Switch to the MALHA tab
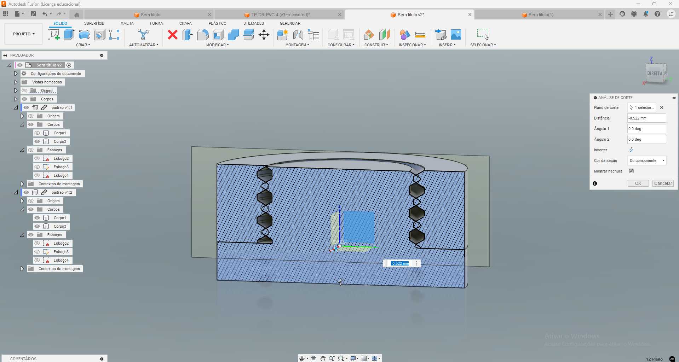 127,23
